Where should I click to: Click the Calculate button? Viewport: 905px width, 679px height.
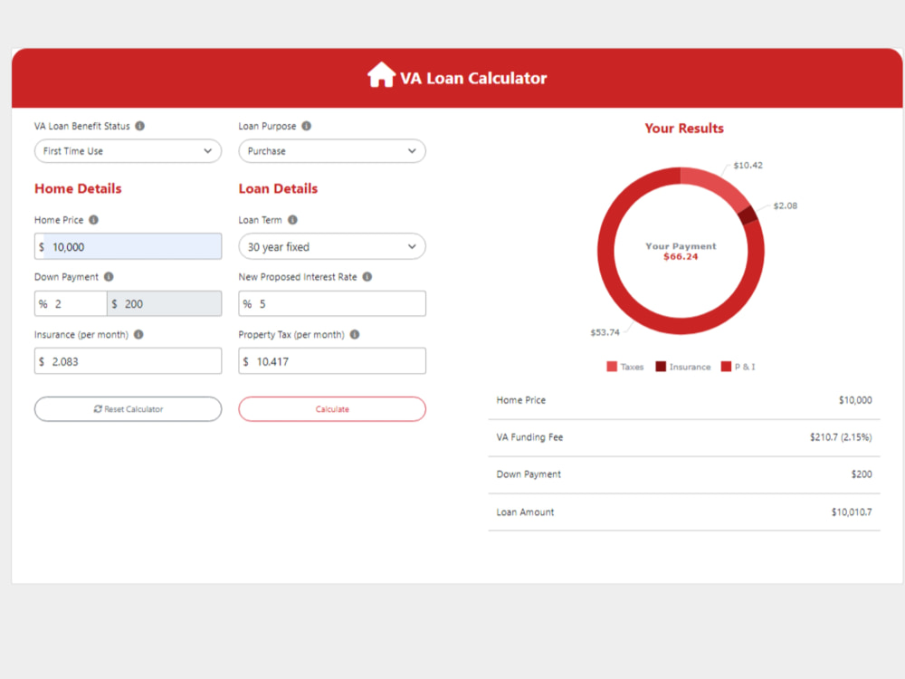(332, 409)
